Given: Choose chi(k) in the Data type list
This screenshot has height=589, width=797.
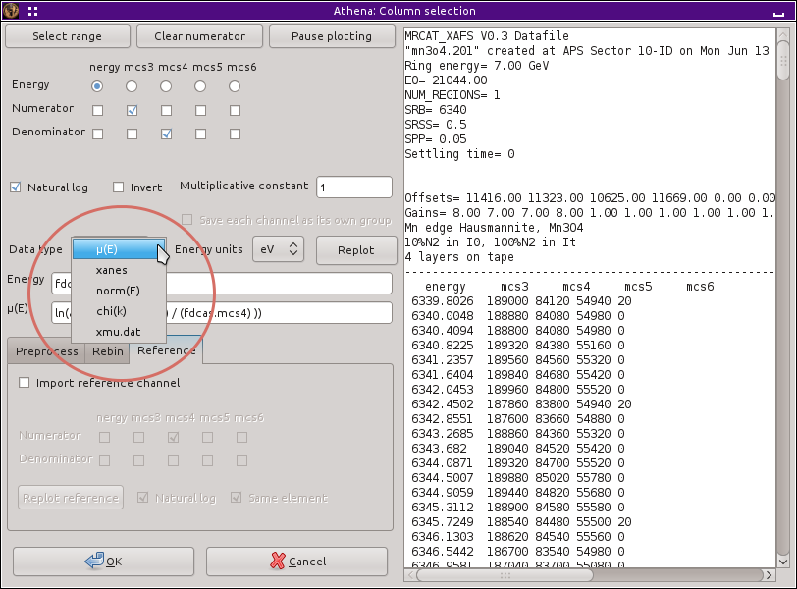Looking at the screenshot, I should [x=119, y=311].
